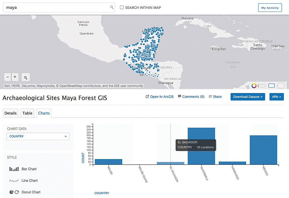Switch to the Details tab
Viewport: 289px width, 198px height.
[10, 113]
